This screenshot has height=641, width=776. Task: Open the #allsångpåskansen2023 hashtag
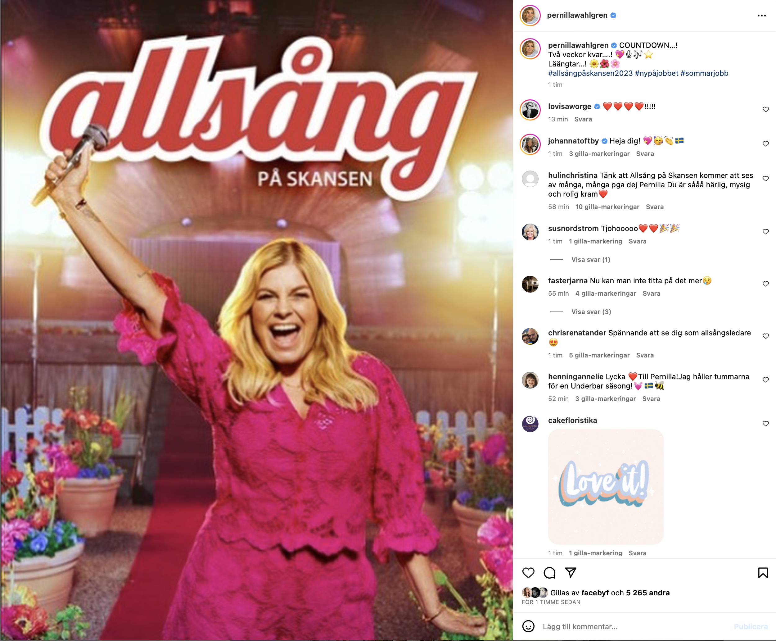tap(590, 73)
